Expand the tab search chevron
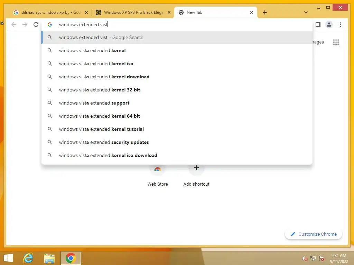The height and width of the screenshot is (265, 354). [x=306, y=12]
